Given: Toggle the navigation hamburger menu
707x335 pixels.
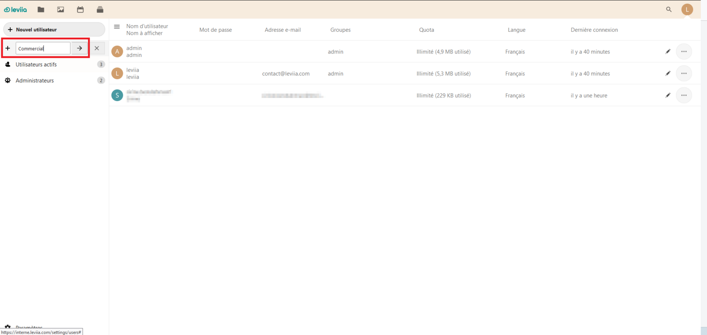Looking at the screenshot, I should [117, 26].
